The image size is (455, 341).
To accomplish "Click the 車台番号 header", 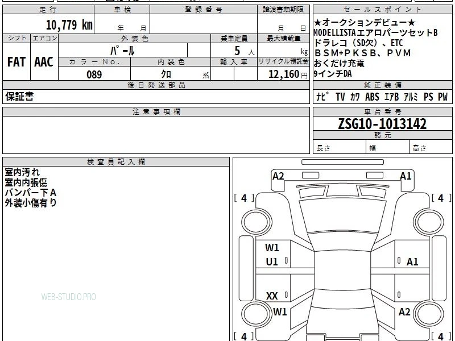I will coord(383,111).
